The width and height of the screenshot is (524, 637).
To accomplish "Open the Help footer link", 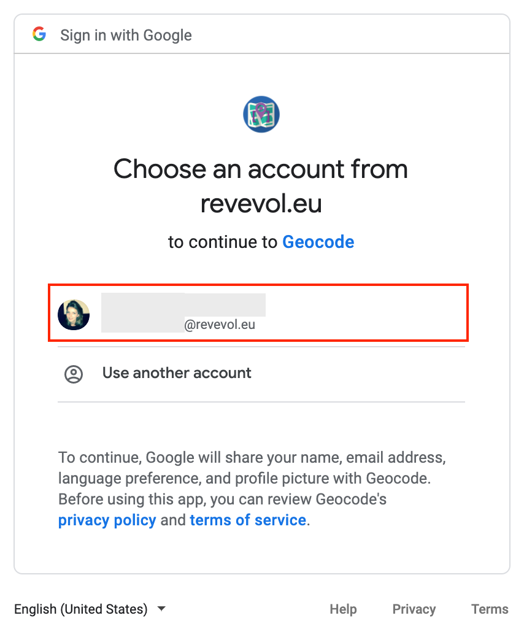I will [x=343, y=609].
